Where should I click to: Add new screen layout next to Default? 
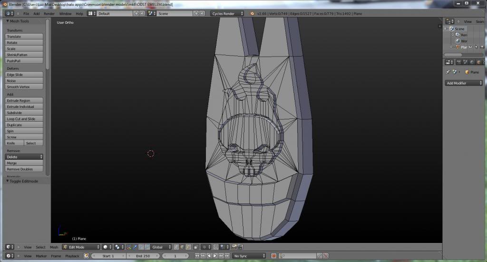click(x=136, y=13)
